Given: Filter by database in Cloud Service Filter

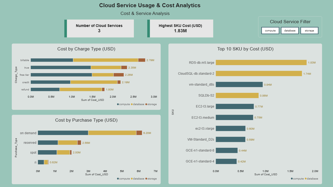Looking at the screenshot, I should click(x=290, y=31).
